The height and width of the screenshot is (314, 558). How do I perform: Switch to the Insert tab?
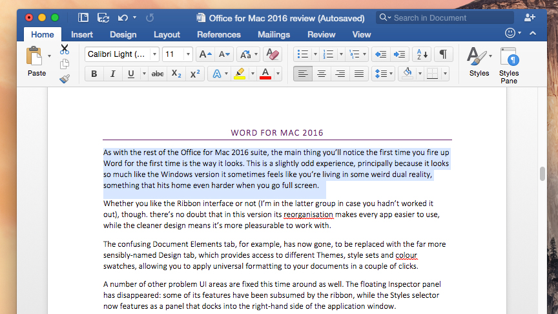point(82,34)
